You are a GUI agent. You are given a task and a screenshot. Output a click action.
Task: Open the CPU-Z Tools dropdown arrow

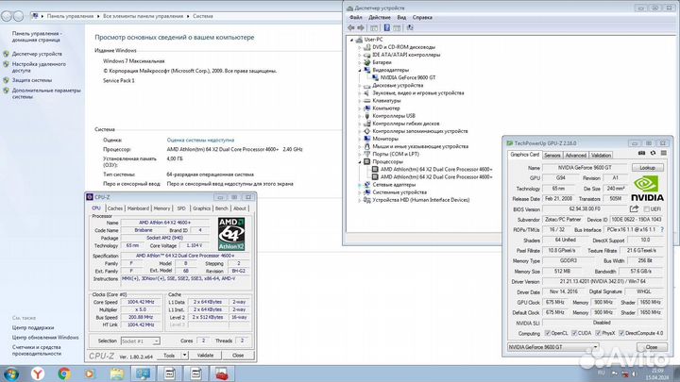point(184,356)
